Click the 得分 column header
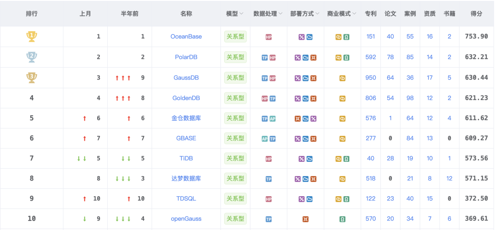The height and width of the screenshot is (230, 495). coord(476,14)
